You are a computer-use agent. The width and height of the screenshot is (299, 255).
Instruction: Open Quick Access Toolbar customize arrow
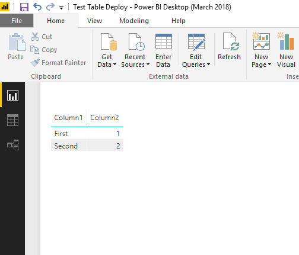point(61,8)
